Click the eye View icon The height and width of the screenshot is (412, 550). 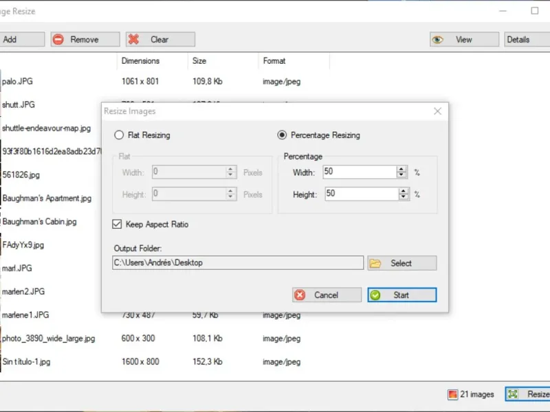(437, 40)
